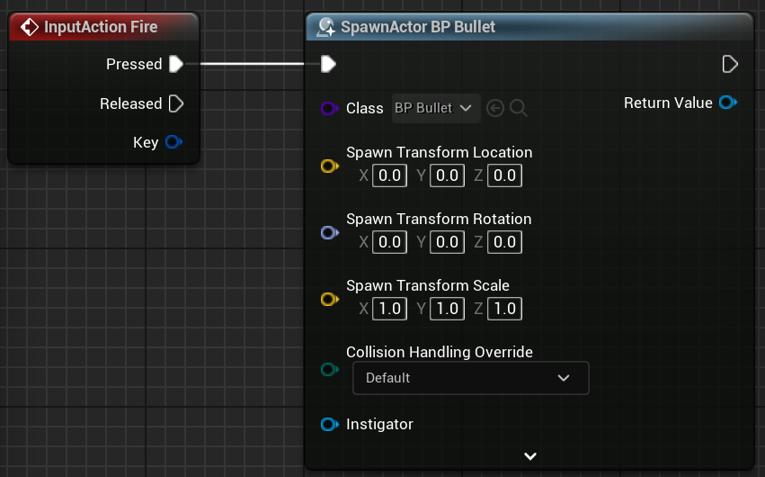Click SpawnActor output execution pin
This screenshot has width=765, height=477.
[730, 64]
